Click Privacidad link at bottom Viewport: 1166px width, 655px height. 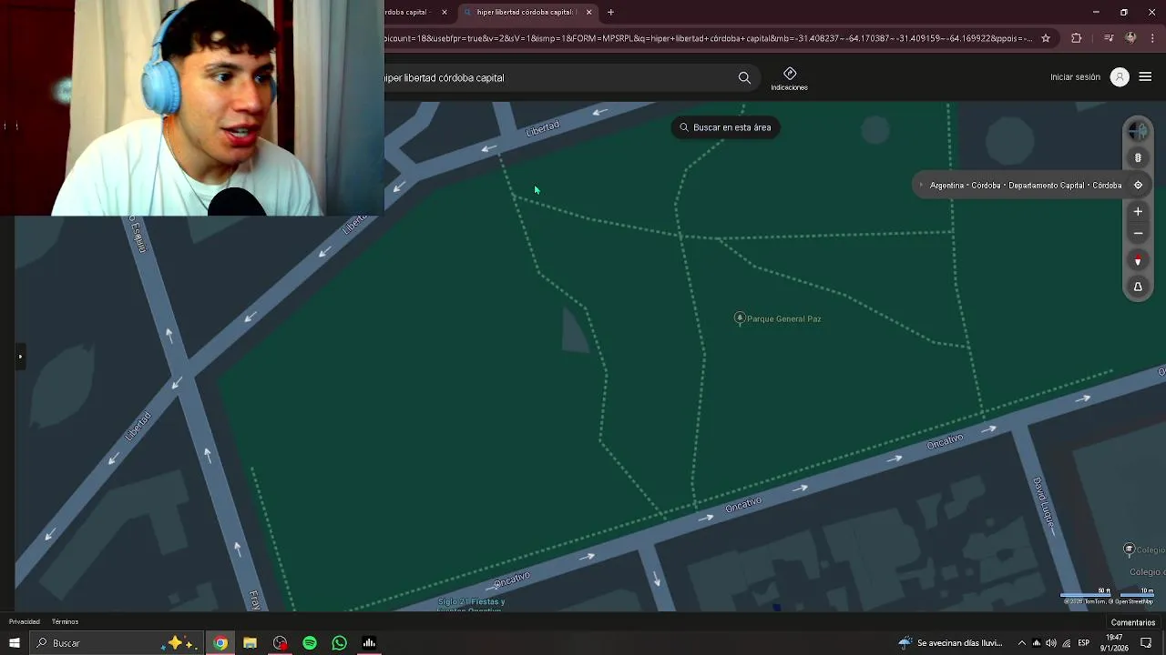pos(25,622)
